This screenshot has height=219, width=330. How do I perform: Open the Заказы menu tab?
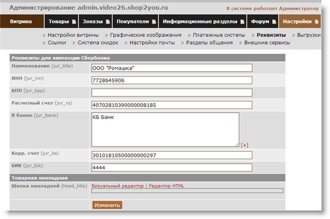pos(95,21)
